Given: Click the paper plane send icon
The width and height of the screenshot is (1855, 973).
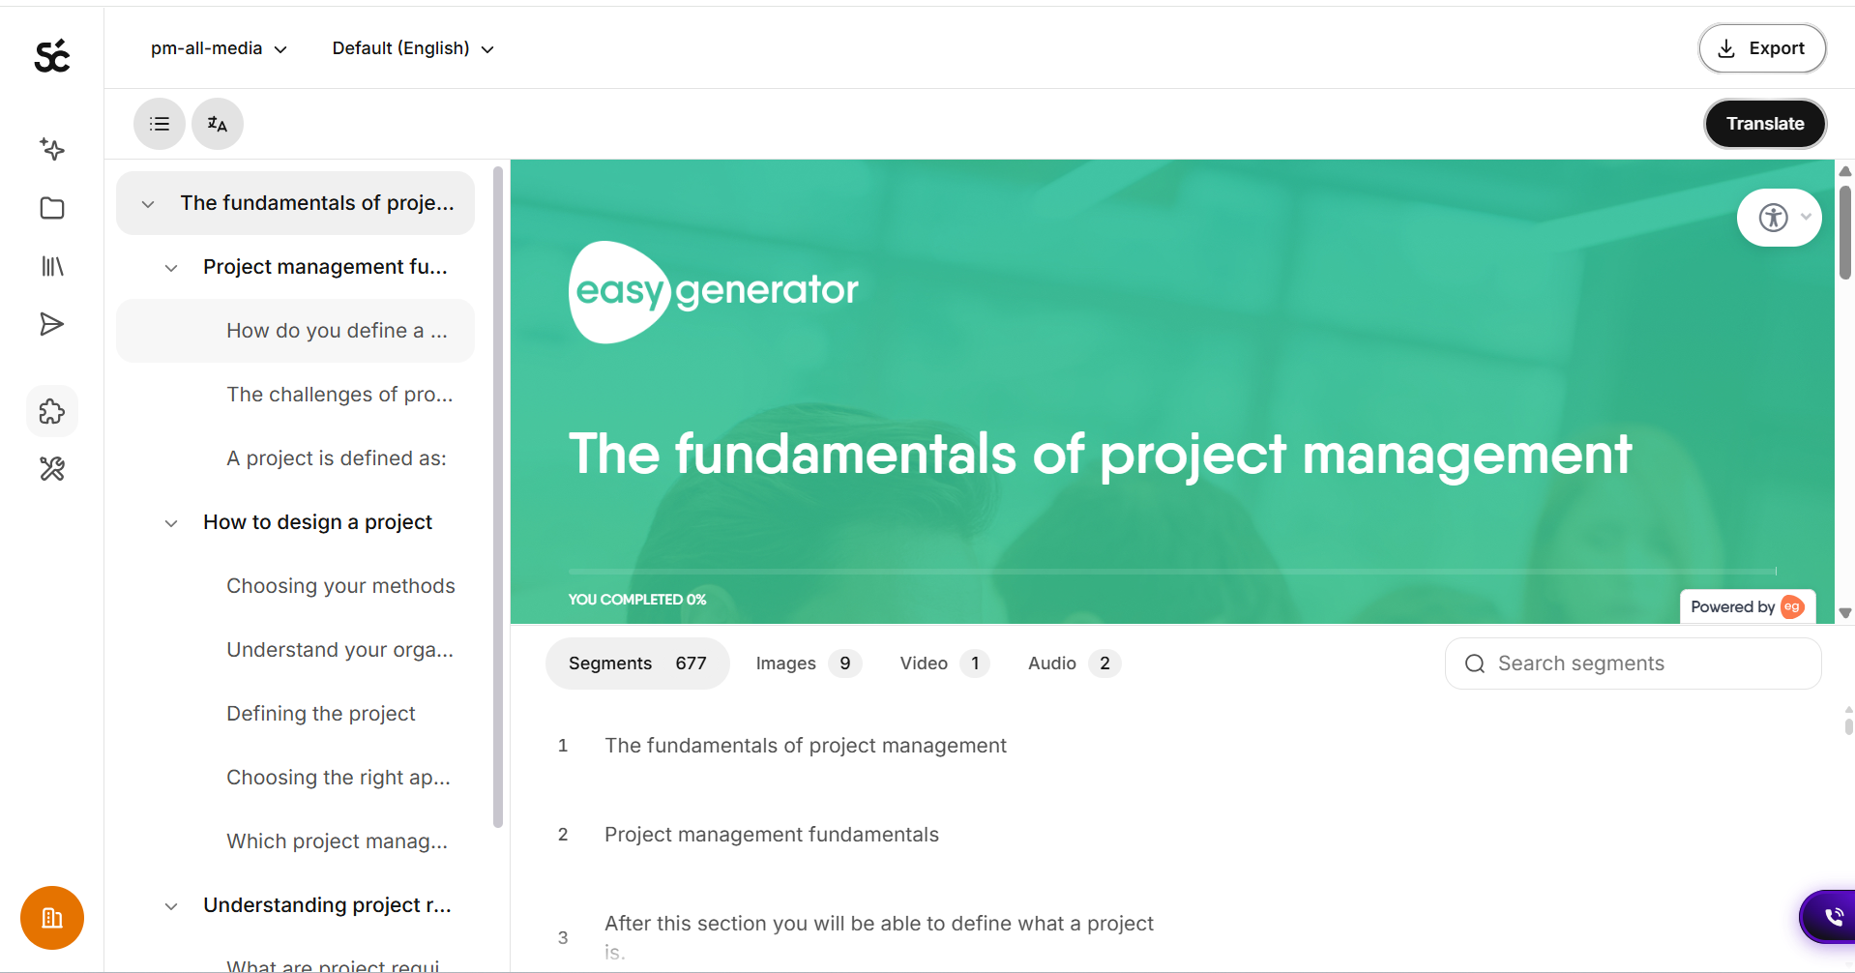Looking at the screenshot, I should point(52,324).
